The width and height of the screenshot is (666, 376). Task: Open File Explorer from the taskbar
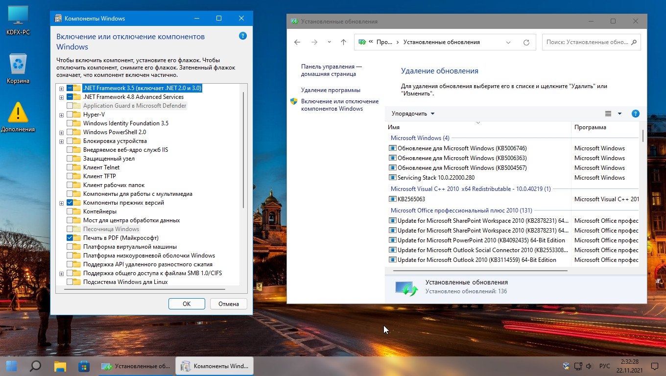click(x=60, y=366)
